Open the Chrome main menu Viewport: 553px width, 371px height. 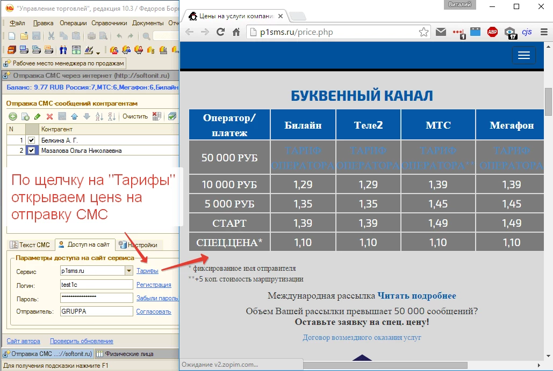point(543,32)
